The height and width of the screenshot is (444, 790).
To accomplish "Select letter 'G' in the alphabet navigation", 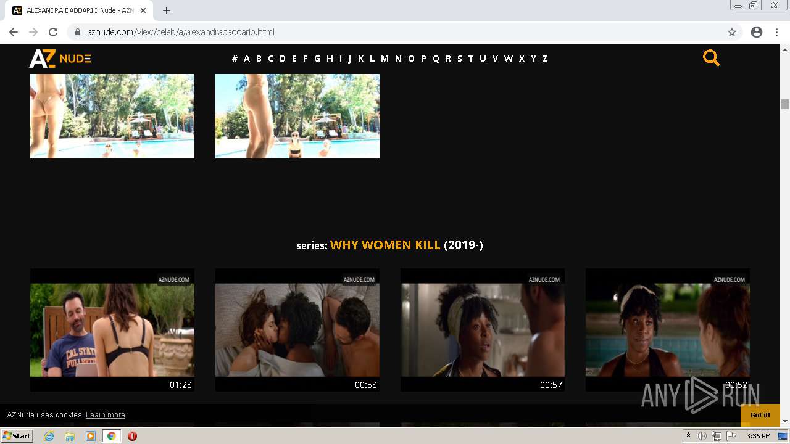I will click(x=317, y=59).
